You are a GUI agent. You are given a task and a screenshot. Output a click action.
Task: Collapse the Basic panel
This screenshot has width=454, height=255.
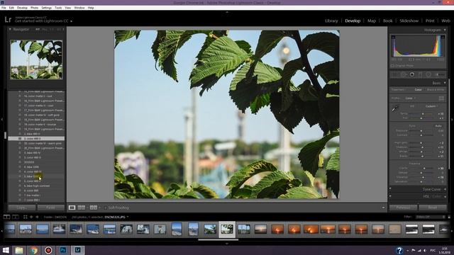[445, 83]
